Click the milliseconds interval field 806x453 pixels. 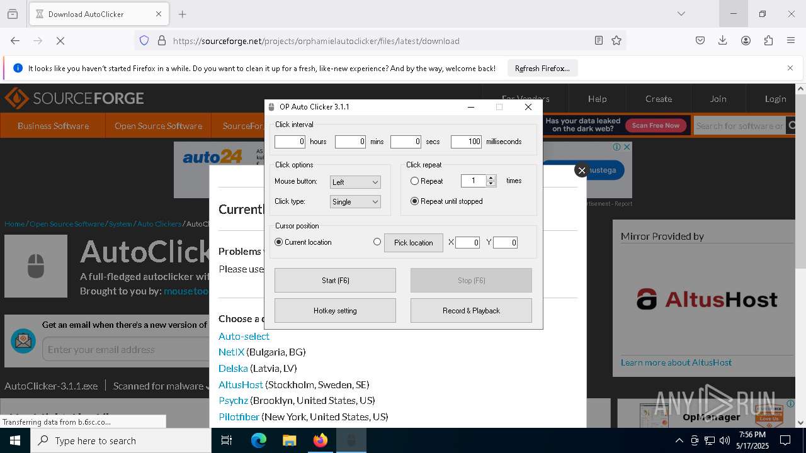coord(467,142)
